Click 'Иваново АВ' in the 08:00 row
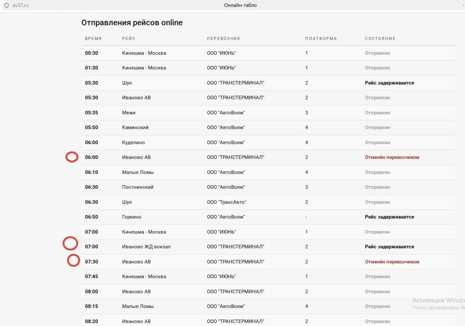465x326 pixels. point(136,292)
